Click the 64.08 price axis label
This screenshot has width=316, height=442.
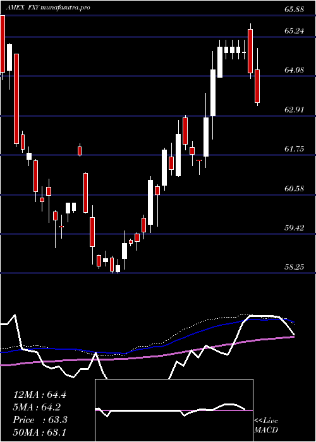(294, 69)
